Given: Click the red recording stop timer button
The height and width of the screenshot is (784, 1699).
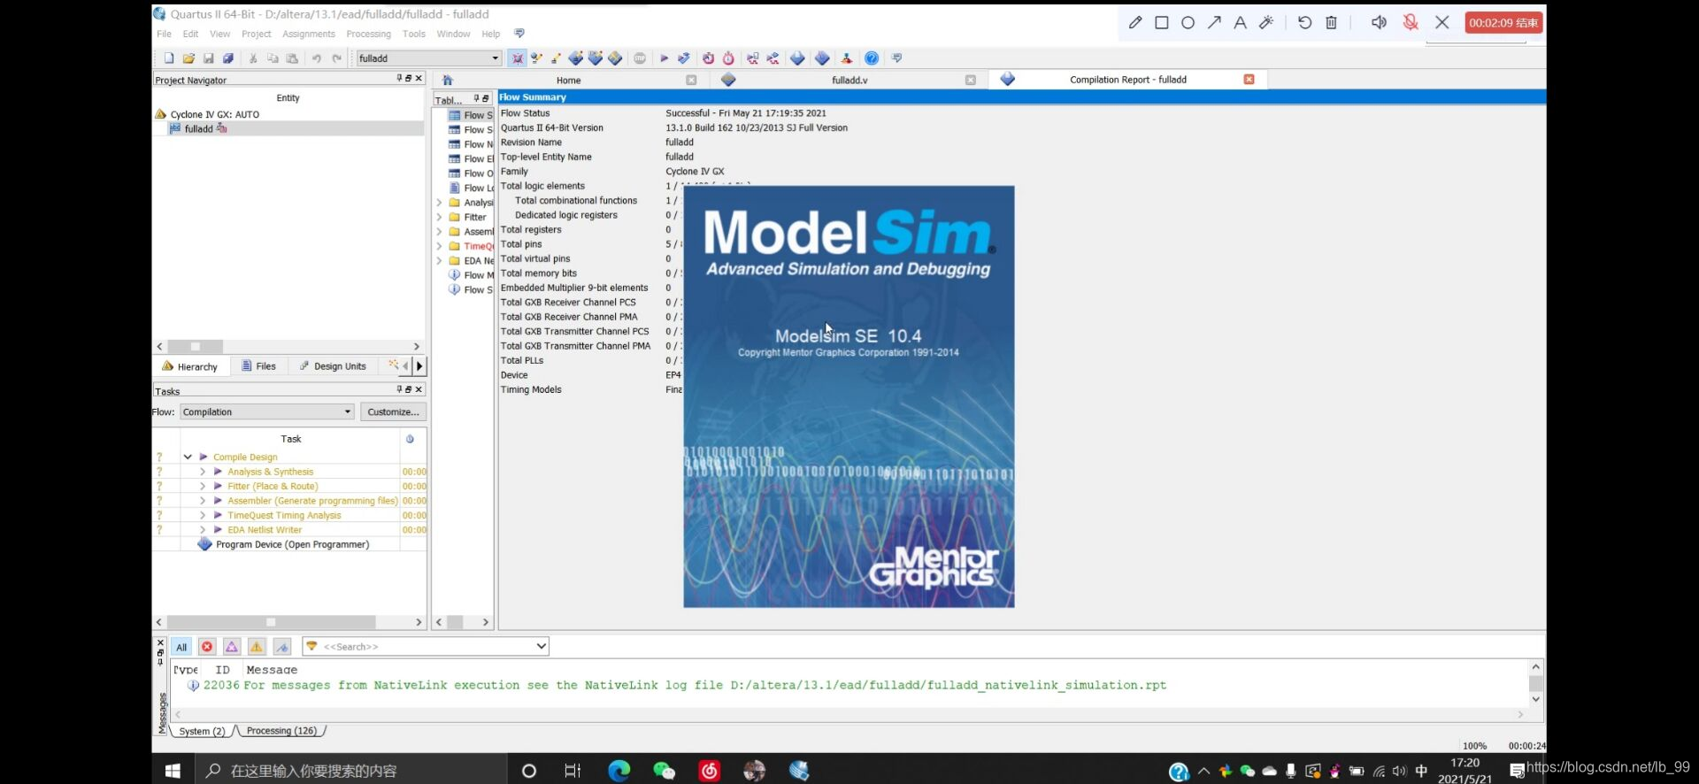Looking at the screenshot, I should (1503, 23).
